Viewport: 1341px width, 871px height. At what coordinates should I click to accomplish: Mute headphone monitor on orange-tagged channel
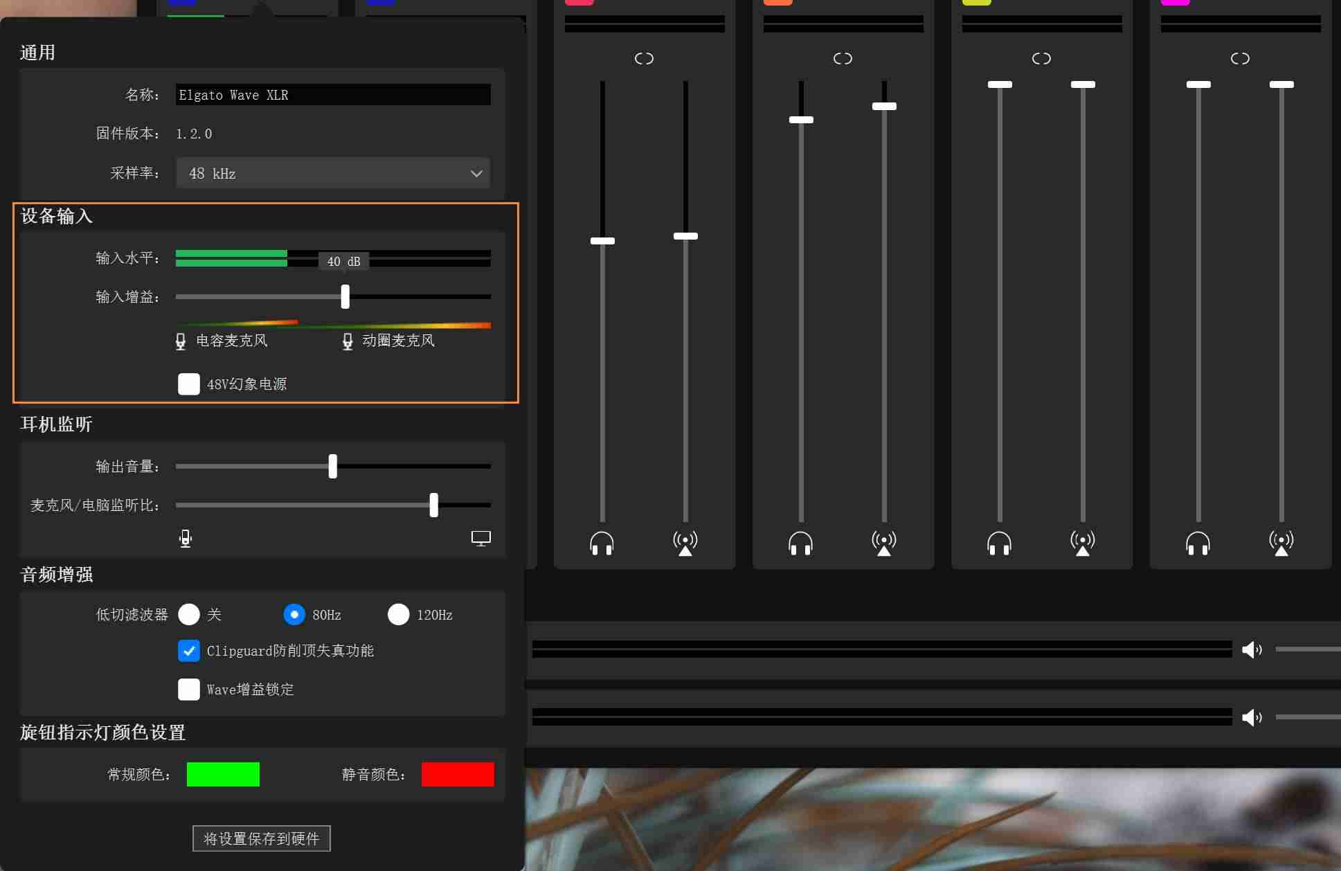pos(800,544)
